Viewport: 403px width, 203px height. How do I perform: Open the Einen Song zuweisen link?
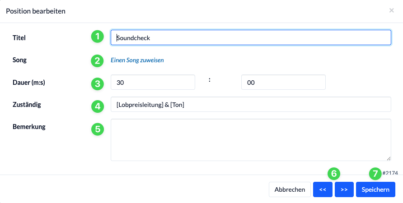137,60
